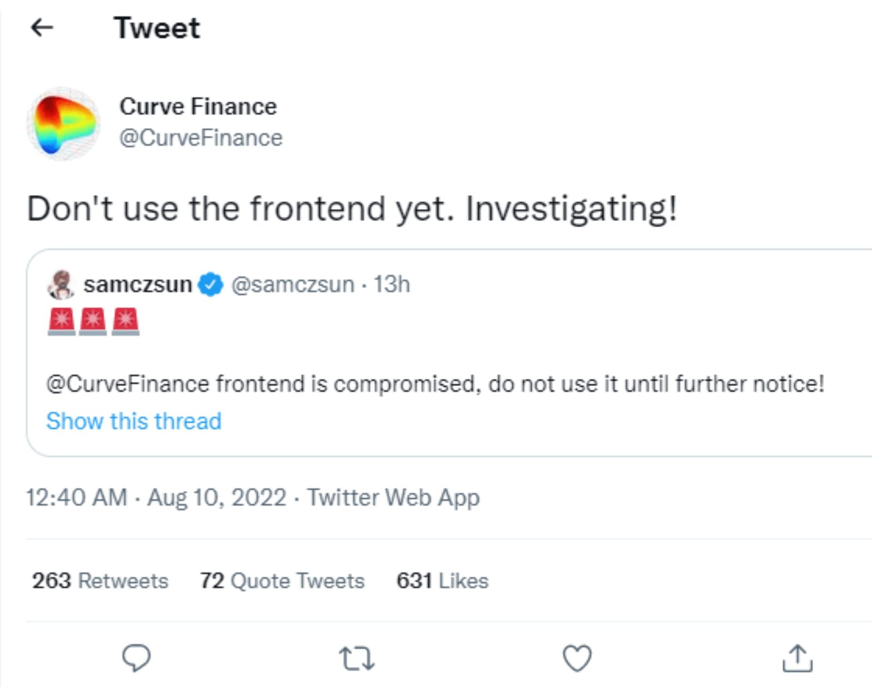Expand retweet options from the retweet control
872x699 pixels.
[x=356, y=660]
